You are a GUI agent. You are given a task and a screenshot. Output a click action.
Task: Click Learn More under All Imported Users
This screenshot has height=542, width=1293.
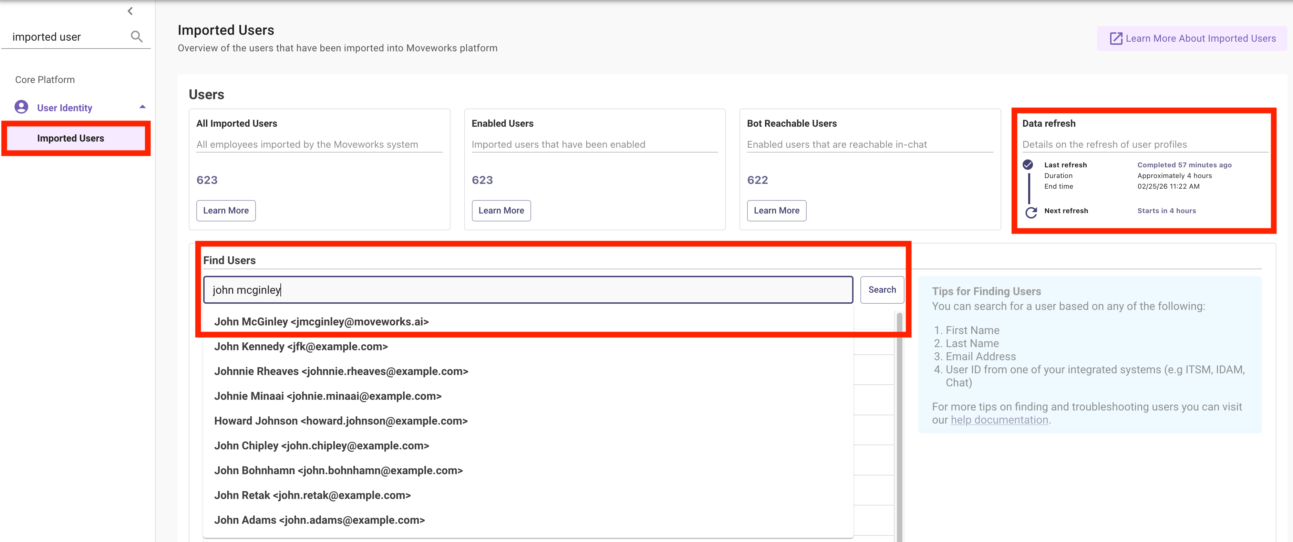point(226,211)
